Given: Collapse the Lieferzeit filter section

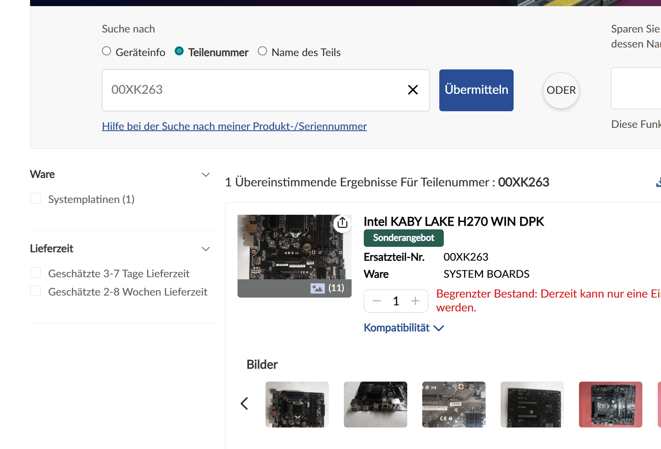Looking at the screenshot, I should [x=206, y=249].
